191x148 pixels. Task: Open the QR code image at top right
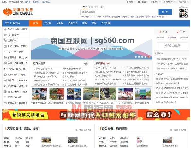(184, 13)
